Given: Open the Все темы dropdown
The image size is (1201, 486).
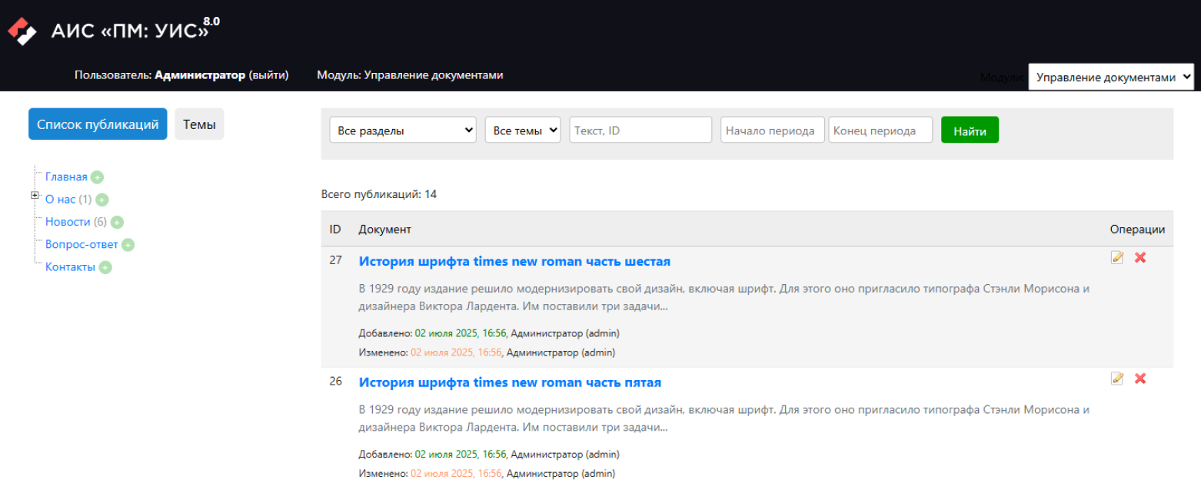Looking at the screenshot, I should tap(523, 131).
